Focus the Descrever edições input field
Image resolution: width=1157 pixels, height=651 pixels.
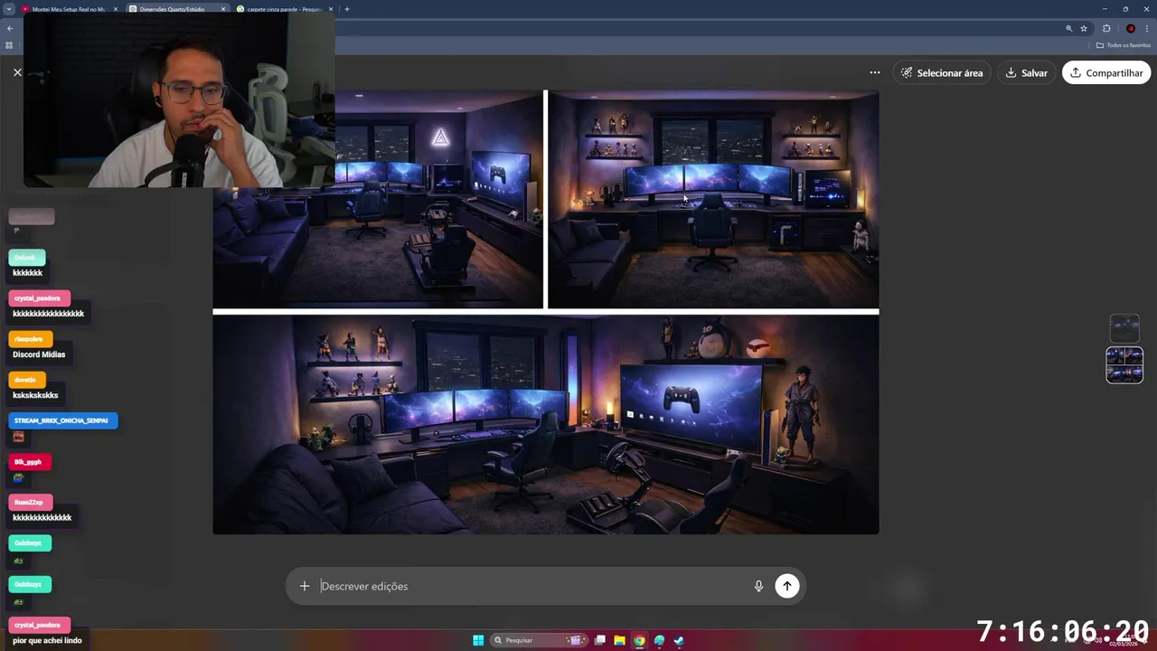(533, 586)
